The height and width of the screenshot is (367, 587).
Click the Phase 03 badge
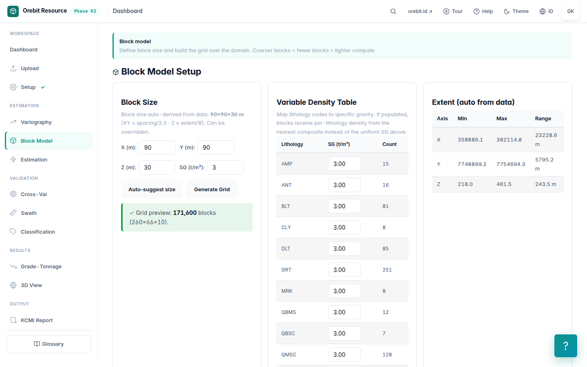coord(85,11)
